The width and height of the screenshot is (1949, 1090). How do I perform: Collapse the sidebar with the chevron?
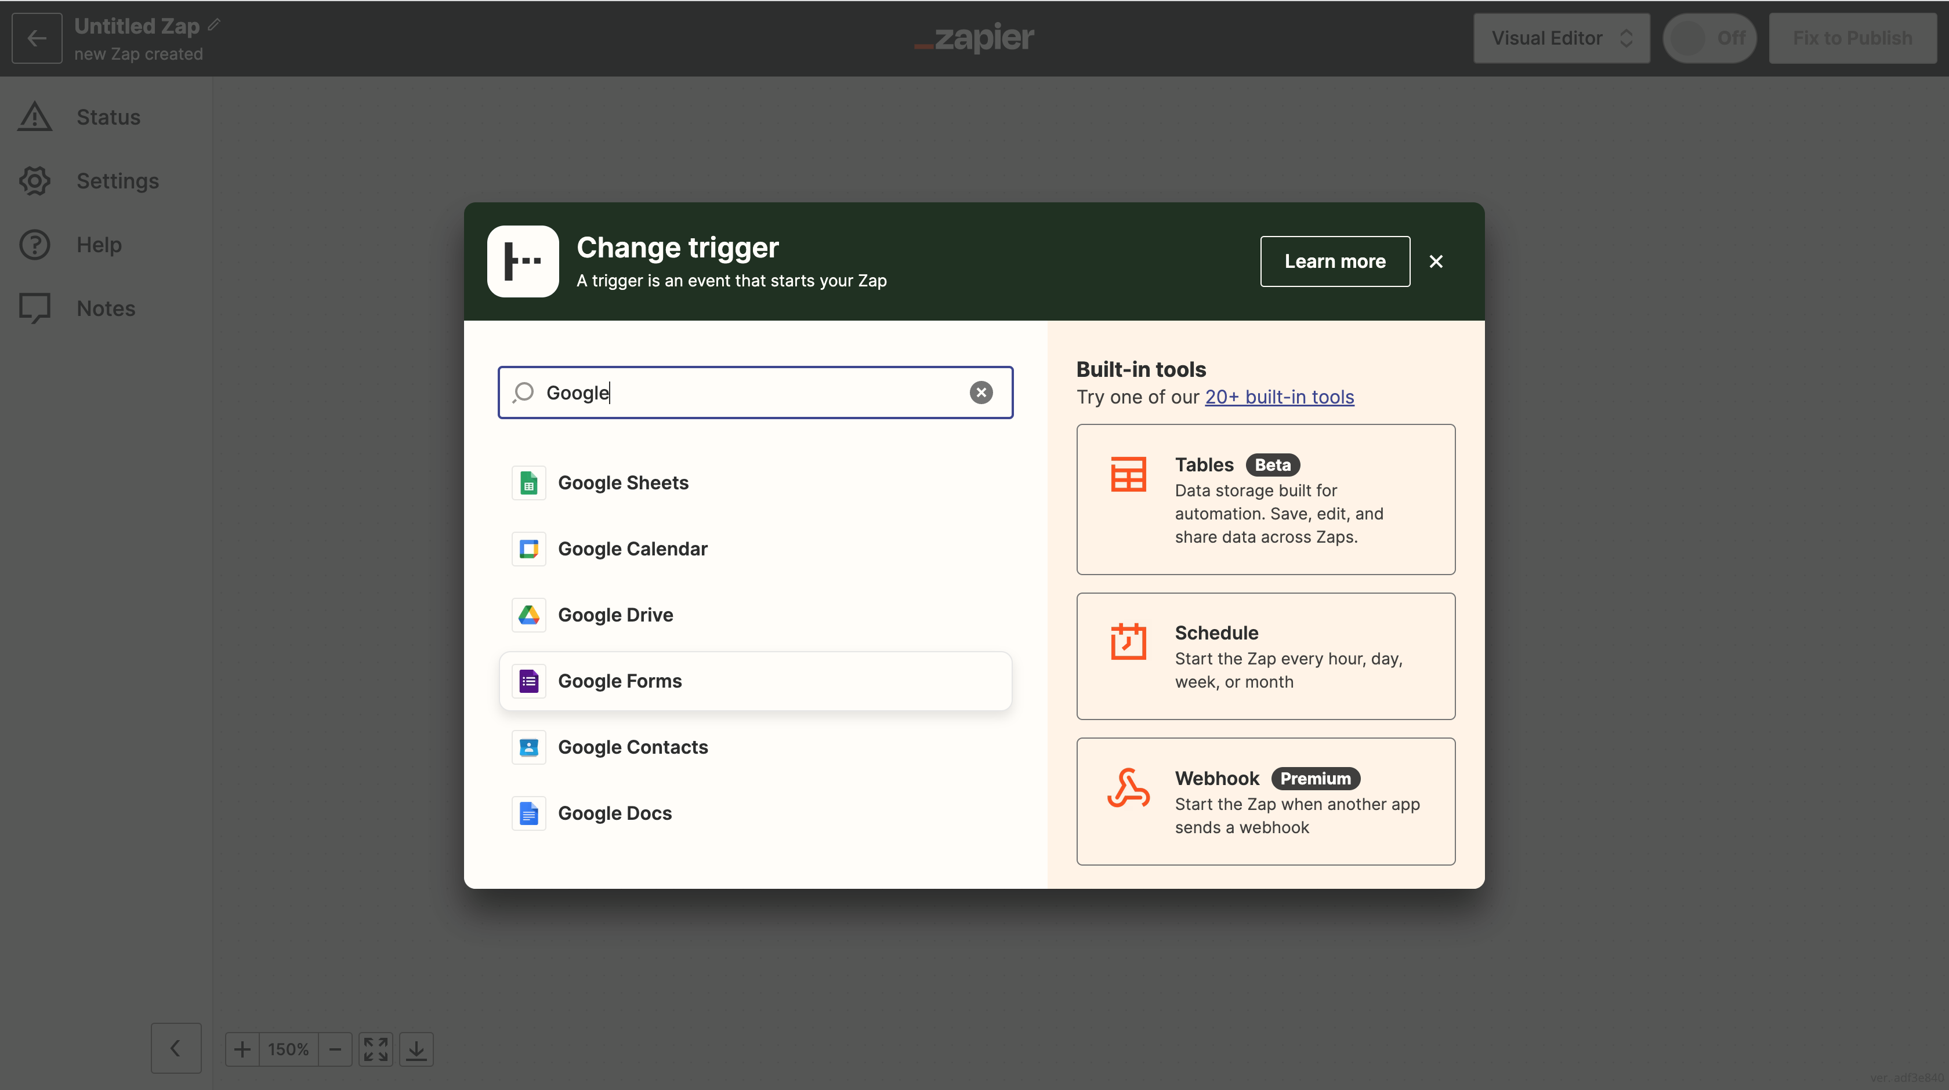coord(176,1048)
